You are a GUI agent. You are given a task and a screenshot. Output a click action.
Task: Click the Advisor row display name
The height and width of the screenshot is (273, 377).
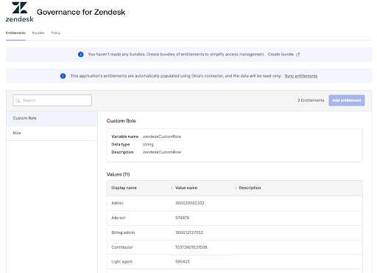(x=119, y=218)
